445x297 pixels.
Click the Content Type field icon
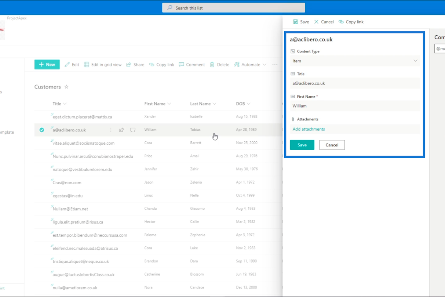pyautogui.click(x=293, y=51)
